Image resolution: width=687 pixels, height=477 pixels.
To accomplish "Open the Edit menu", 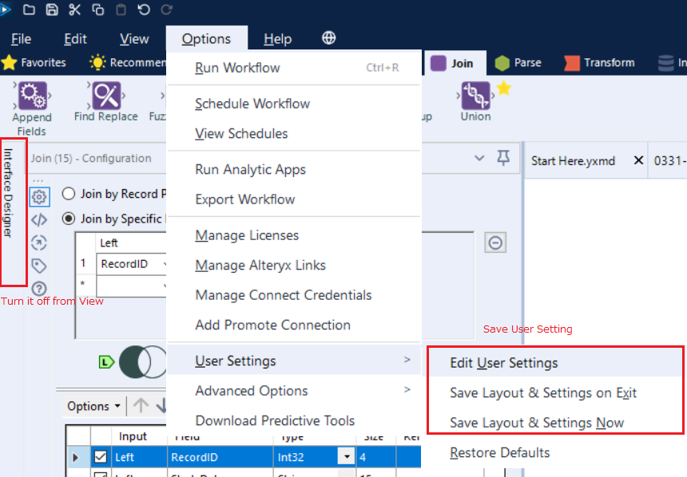I will pyautogui.click(x=75, y=39).
